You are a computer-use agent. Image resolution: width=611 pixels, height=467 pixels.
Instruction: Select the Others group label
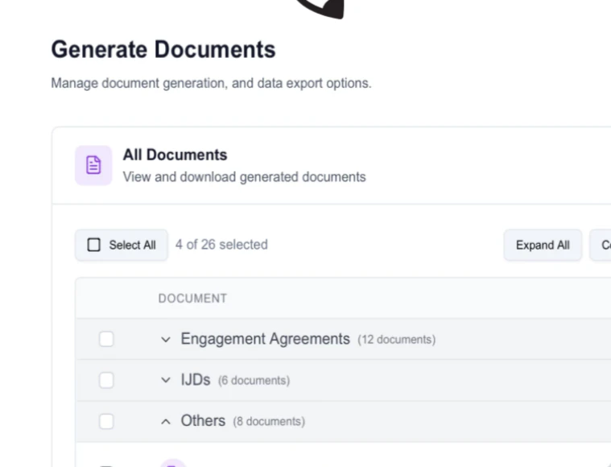(203, 420)
